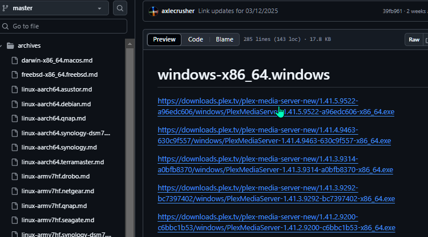Viewport: 428px width, 237px height.
Task: Open linux-aarch64.debian.md file
Action: click(x=56, y=104)
